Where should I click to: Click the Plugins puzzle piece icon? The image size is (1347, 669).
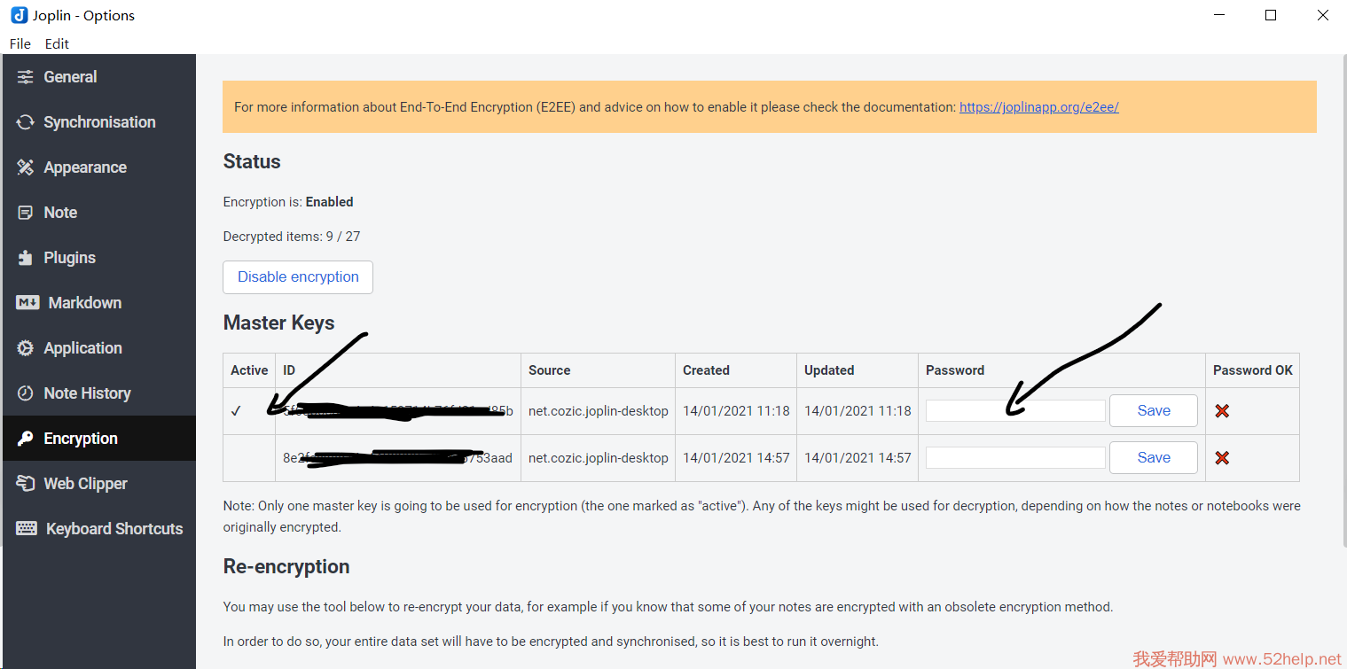coord(26,258)
